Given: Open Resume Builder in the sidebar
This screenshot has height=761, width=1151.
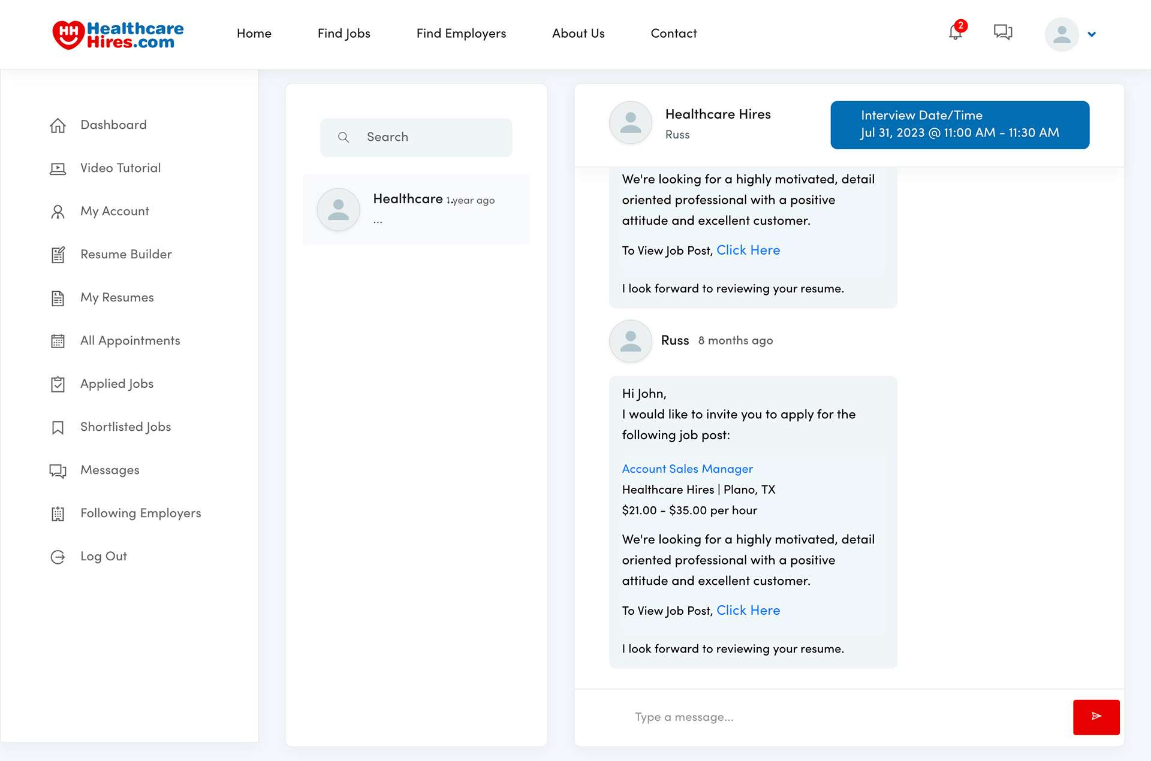Looking at the screenshot, I should click(126, 254).
